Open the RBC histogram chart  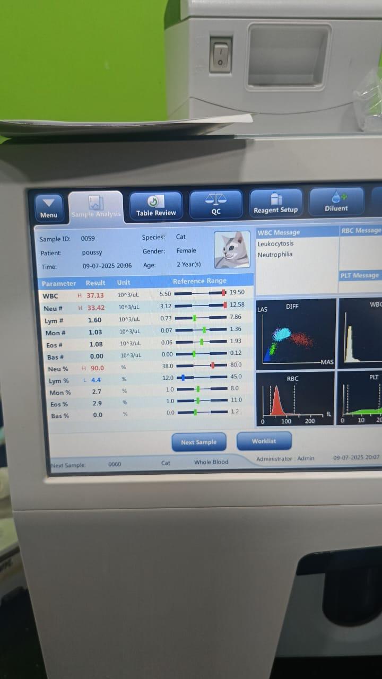tap(294, 398)
